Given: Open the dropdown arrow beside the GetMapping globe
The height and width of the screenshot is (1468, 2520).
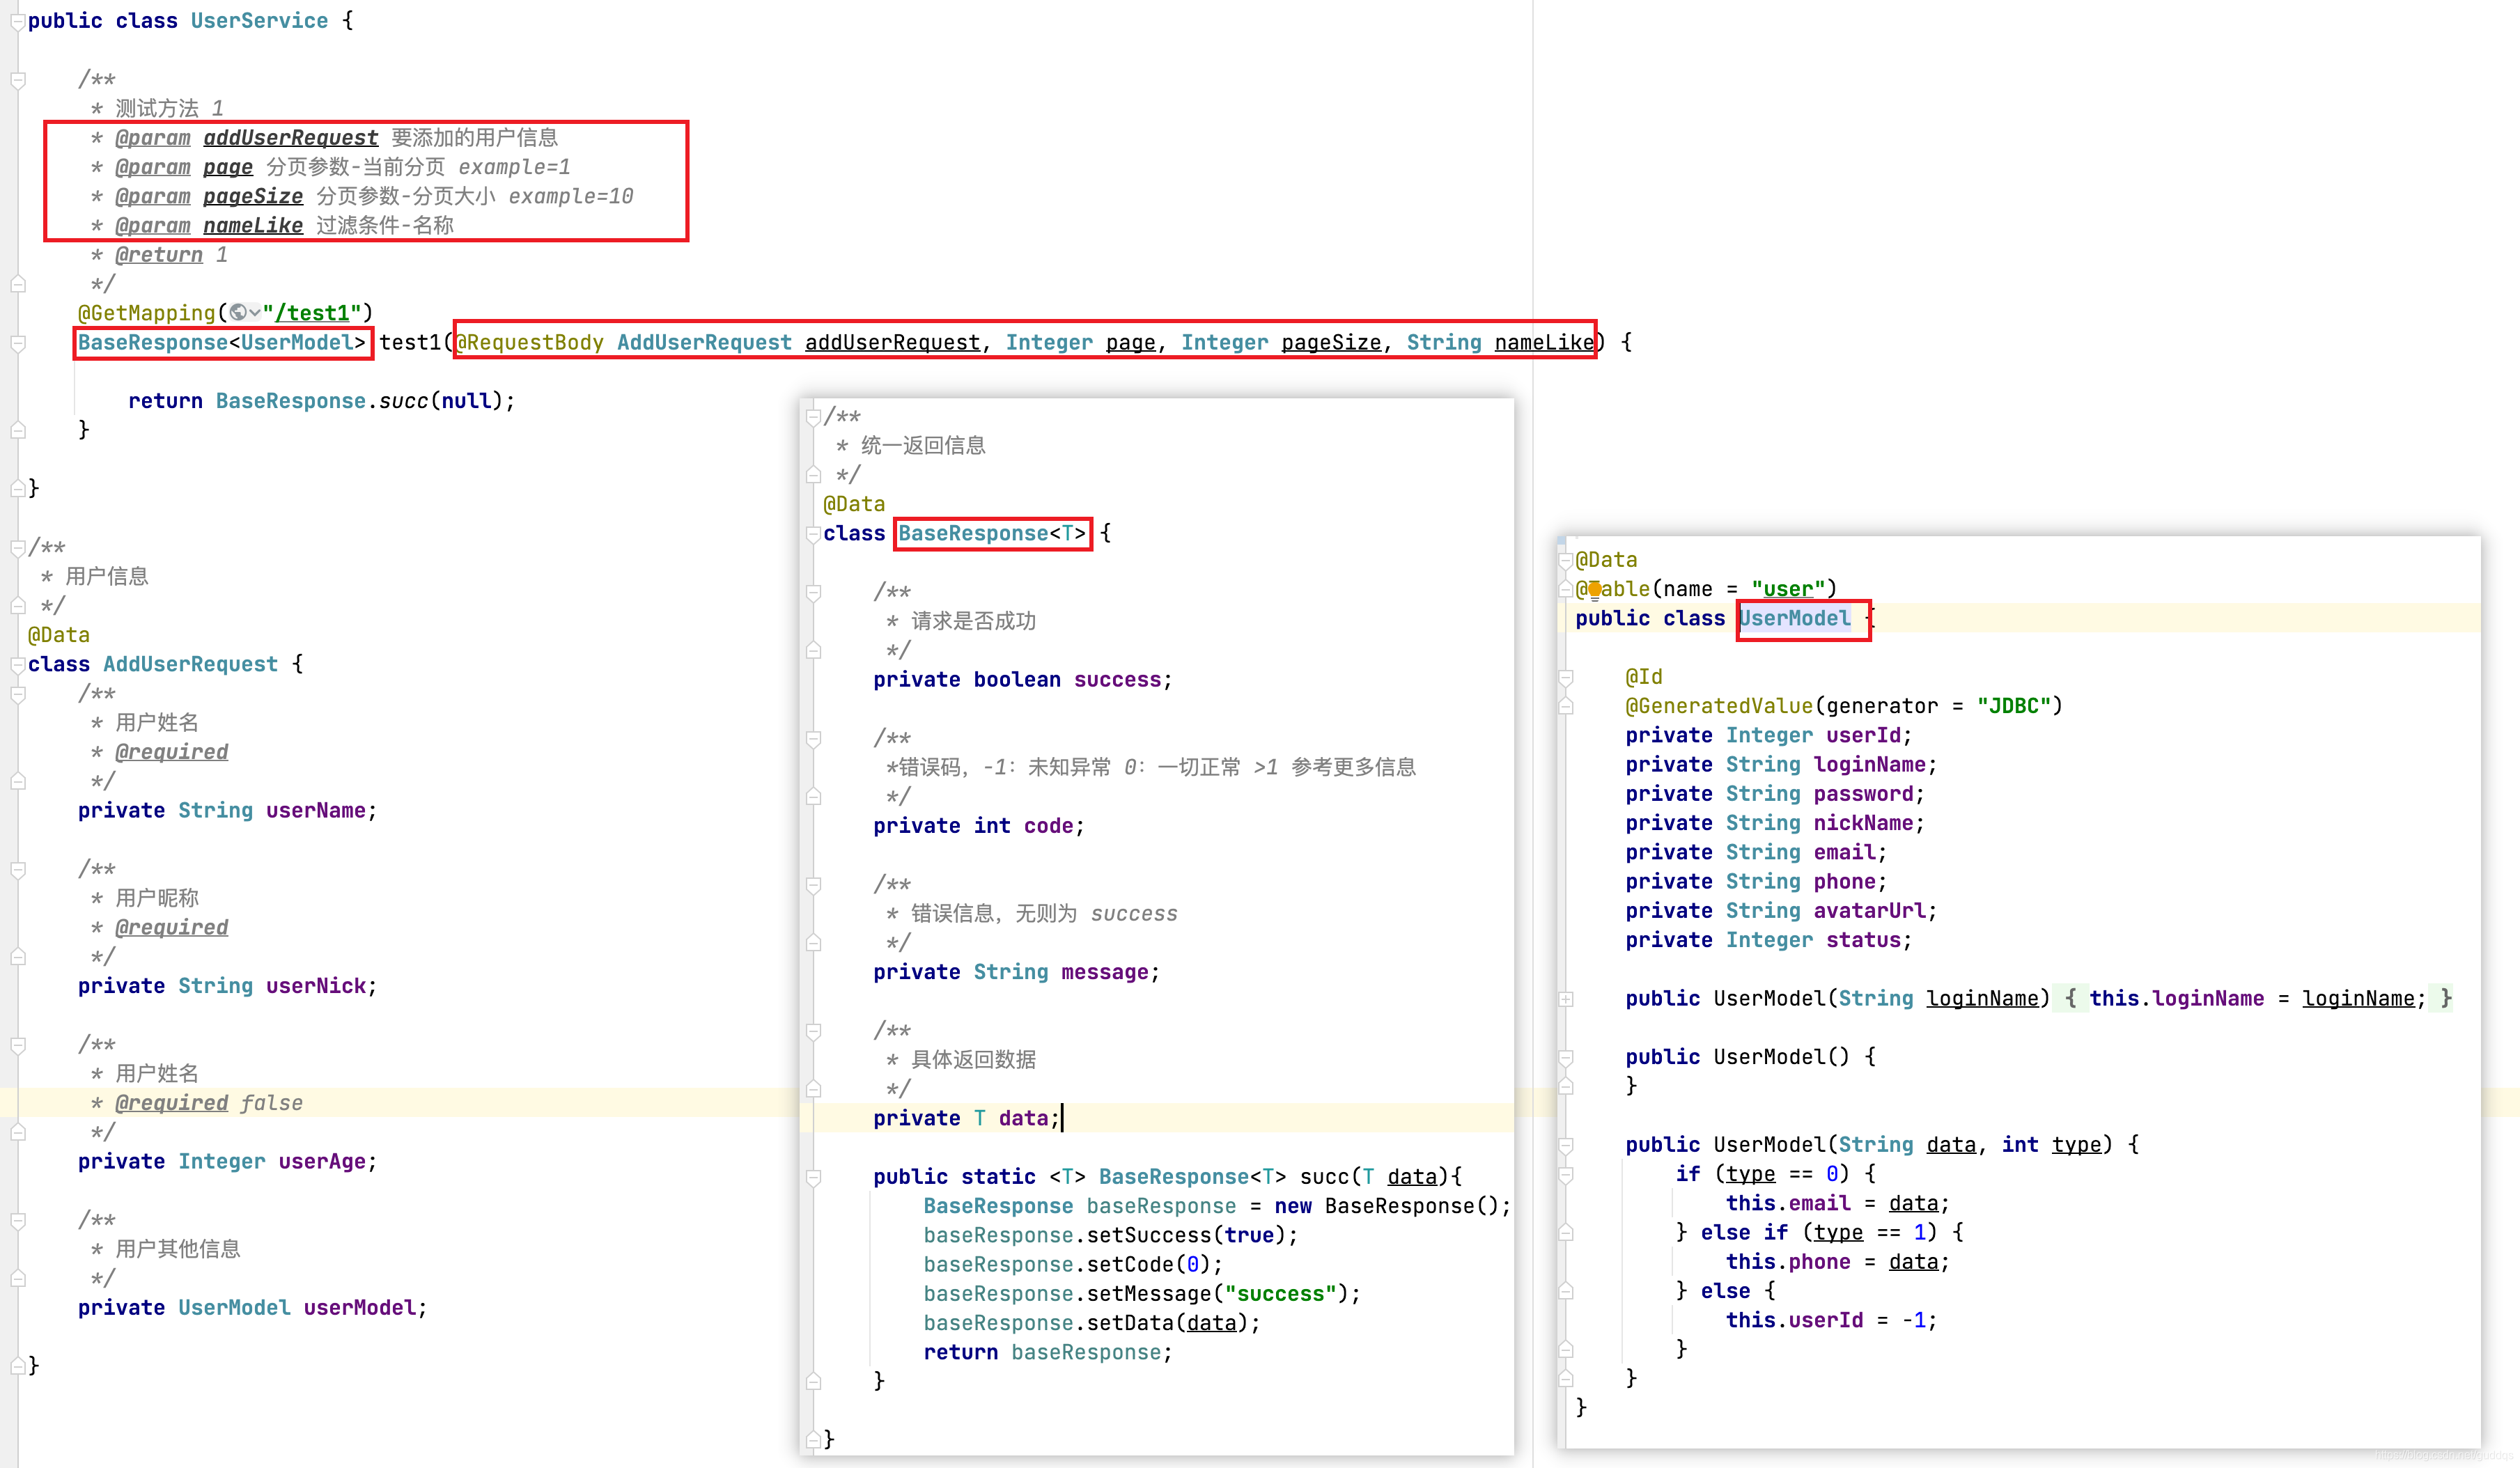Looking at the screenshot, I should pyautogui.click(x=254, y=313).
